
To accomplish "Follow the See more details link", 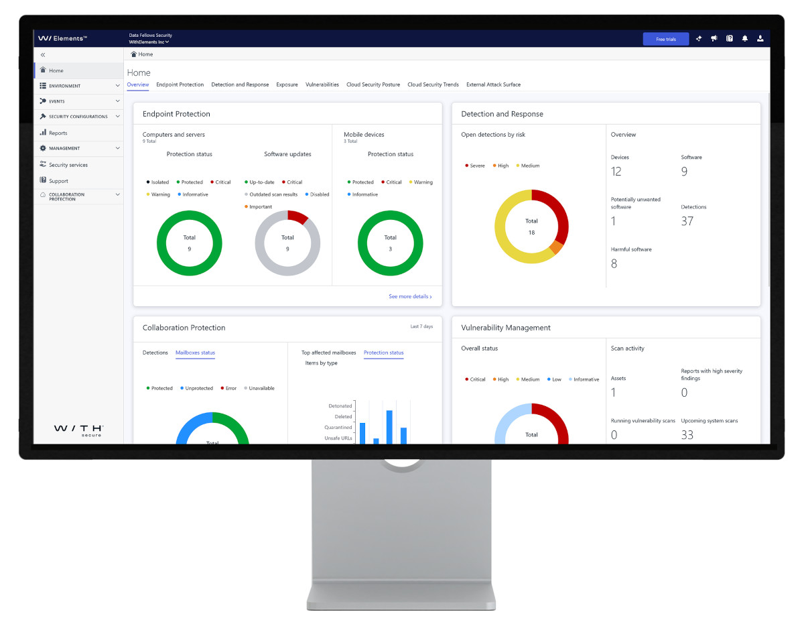I will tap(410, 296).
